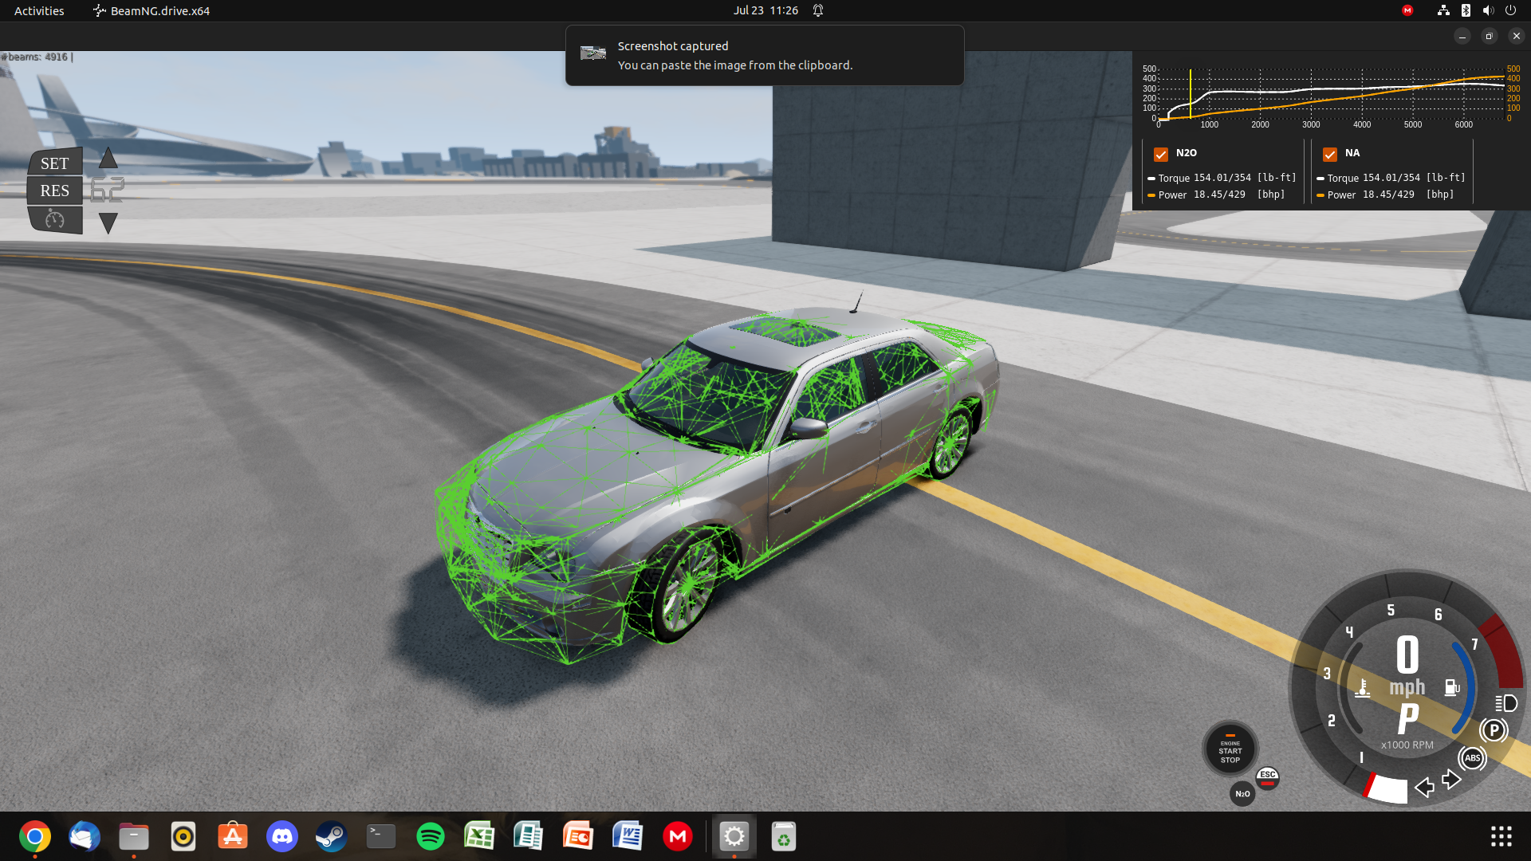Click the torque curve graph area
Viewport: 1531px width, 861px height.
tap(1332, 94)
